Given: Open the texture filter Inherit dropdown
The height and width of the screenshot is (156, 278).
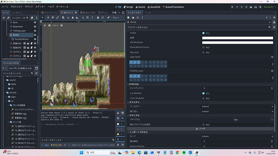Looking at the screenshot, I should [x=238, y=107].
